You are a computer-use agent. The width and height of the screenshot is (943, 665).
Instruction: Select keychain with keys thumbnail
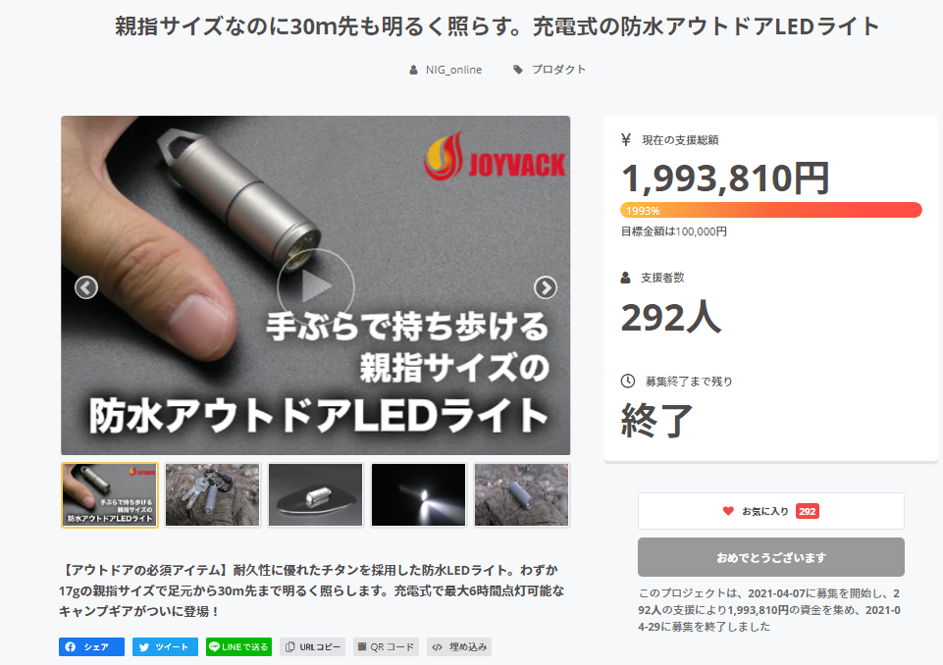point(212,495)
